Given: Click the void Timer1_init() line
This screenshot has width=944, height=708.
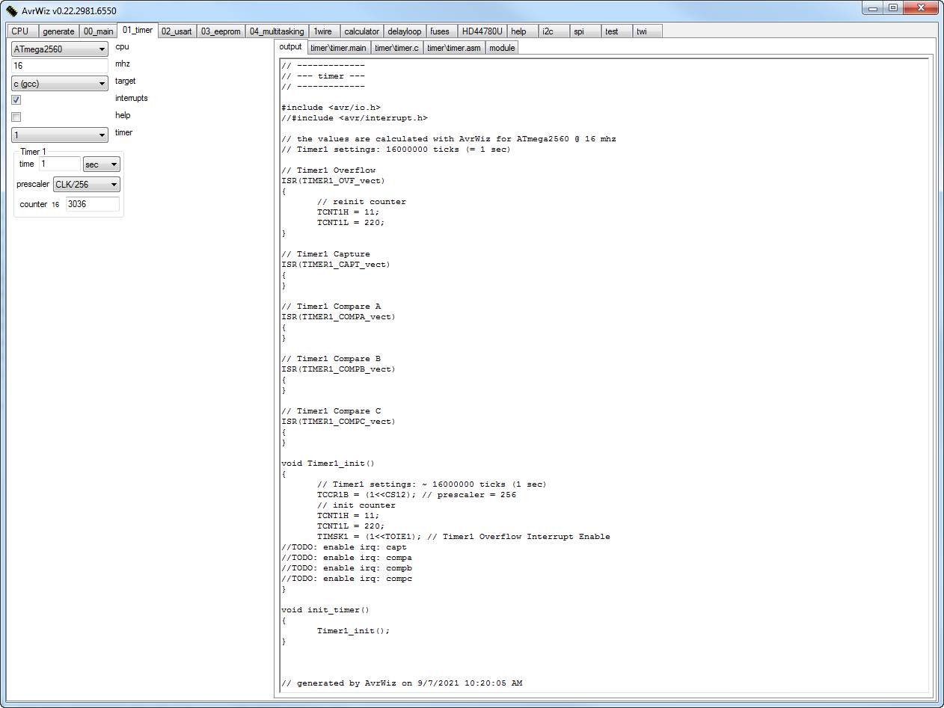Looking at the screenshot, I should click(x=328, y=464).
